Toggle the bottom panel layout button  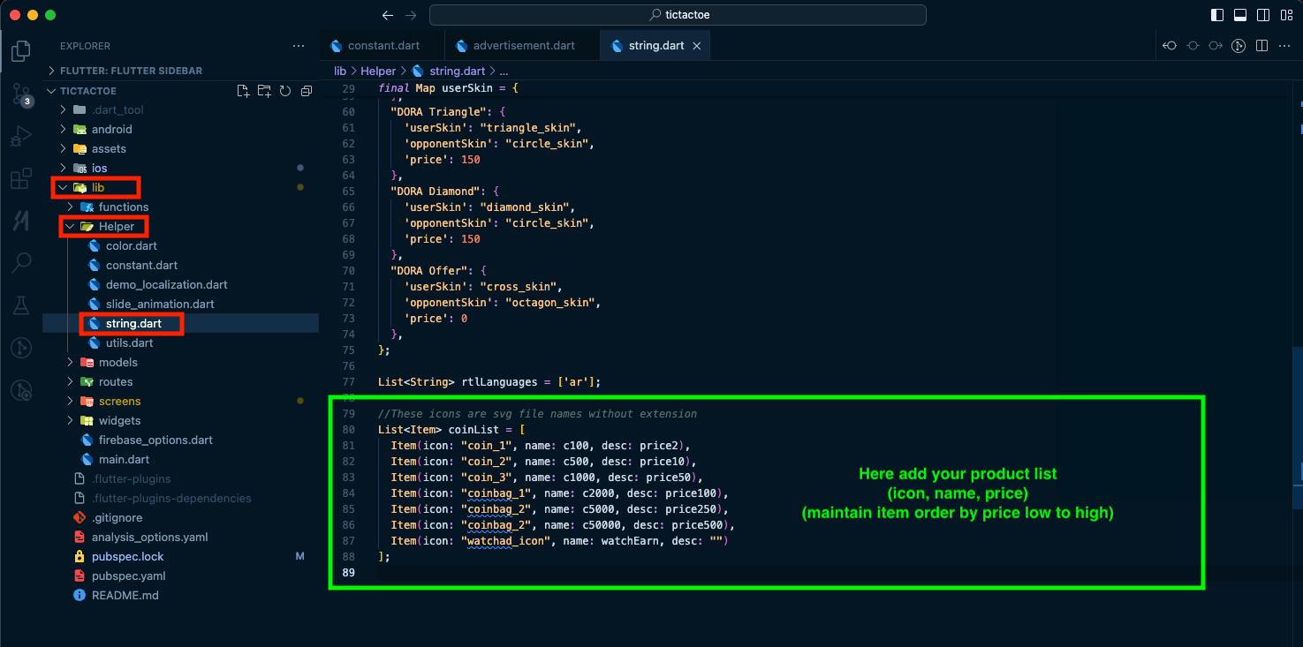[x=1240, y=15]
